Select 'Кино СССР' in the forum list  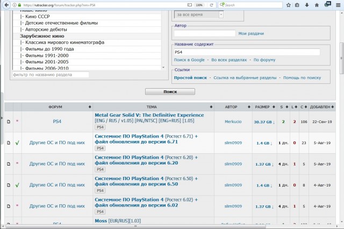click(x=87, y=17)
